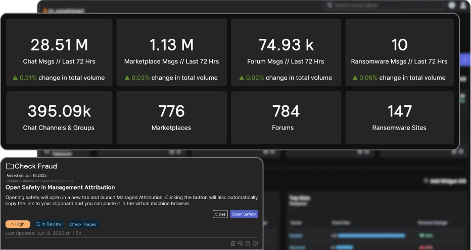Click the Marketplaces label
The height and width of the screenshot is (250, 471).
pyautogui.click(x=171, y=128)
